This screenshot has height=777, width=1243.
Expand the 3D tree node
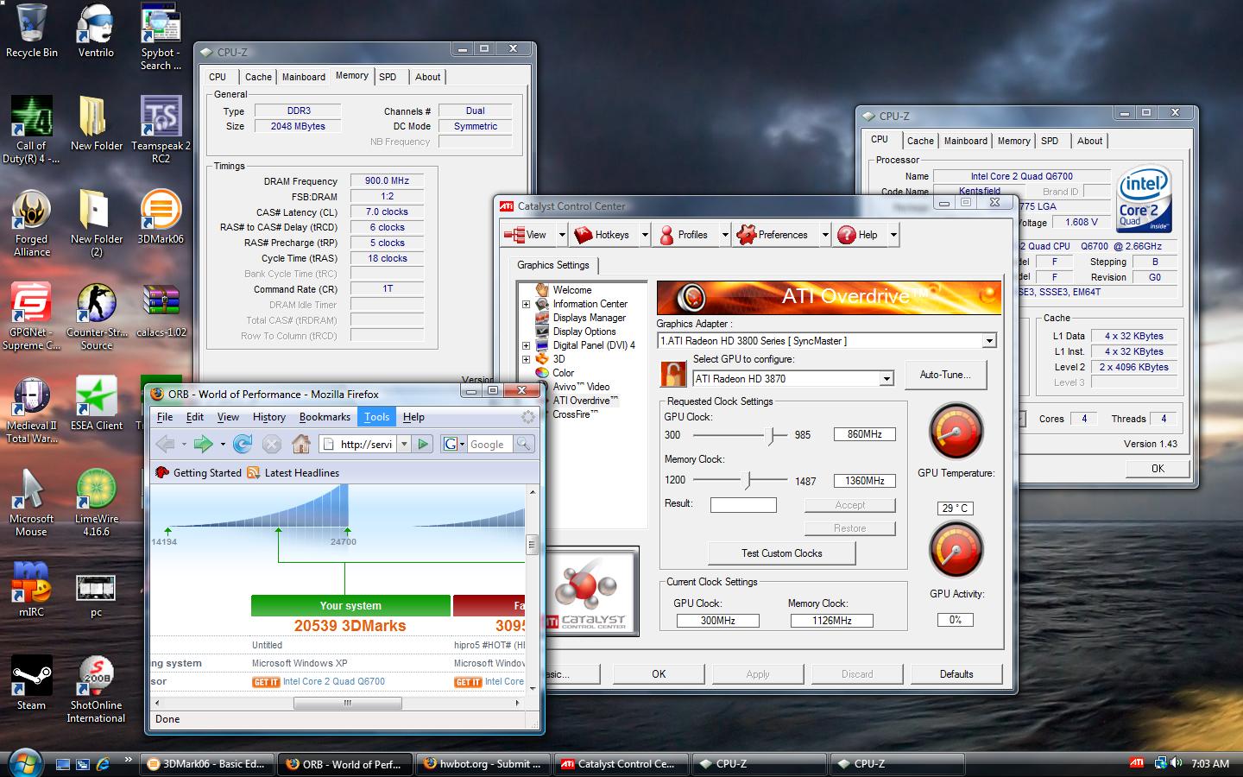(526, 359)
